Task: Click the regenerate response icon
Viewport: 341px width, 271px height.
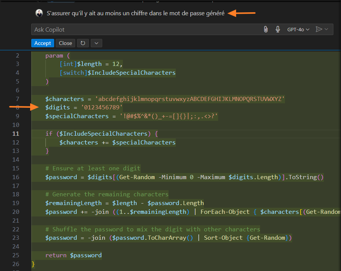Action: pos(83,43)
